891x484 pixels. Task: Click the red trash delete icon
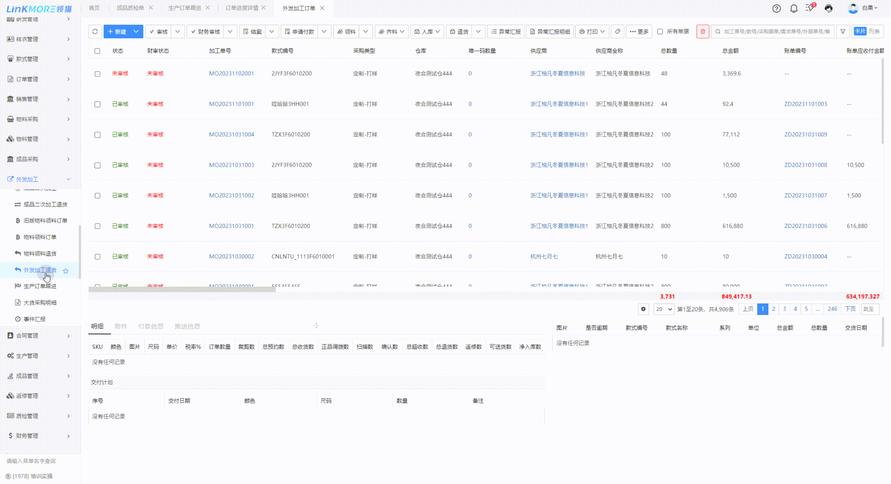[702, 31]
